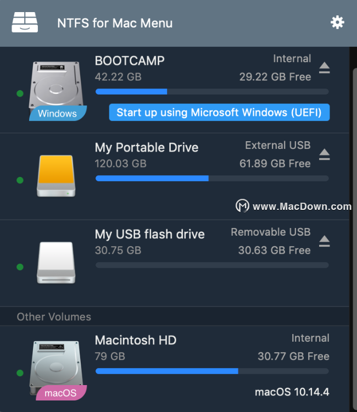
Task: Click the 30.63 GB Free label
Action: (x=274, y=250)
